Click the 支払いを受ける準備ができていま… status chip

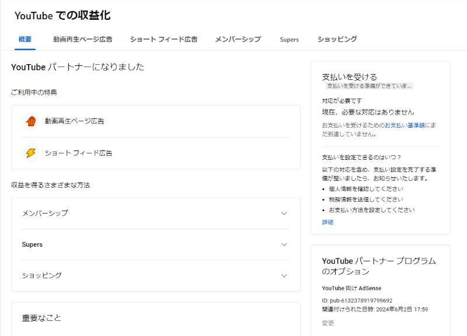[369, 86]
